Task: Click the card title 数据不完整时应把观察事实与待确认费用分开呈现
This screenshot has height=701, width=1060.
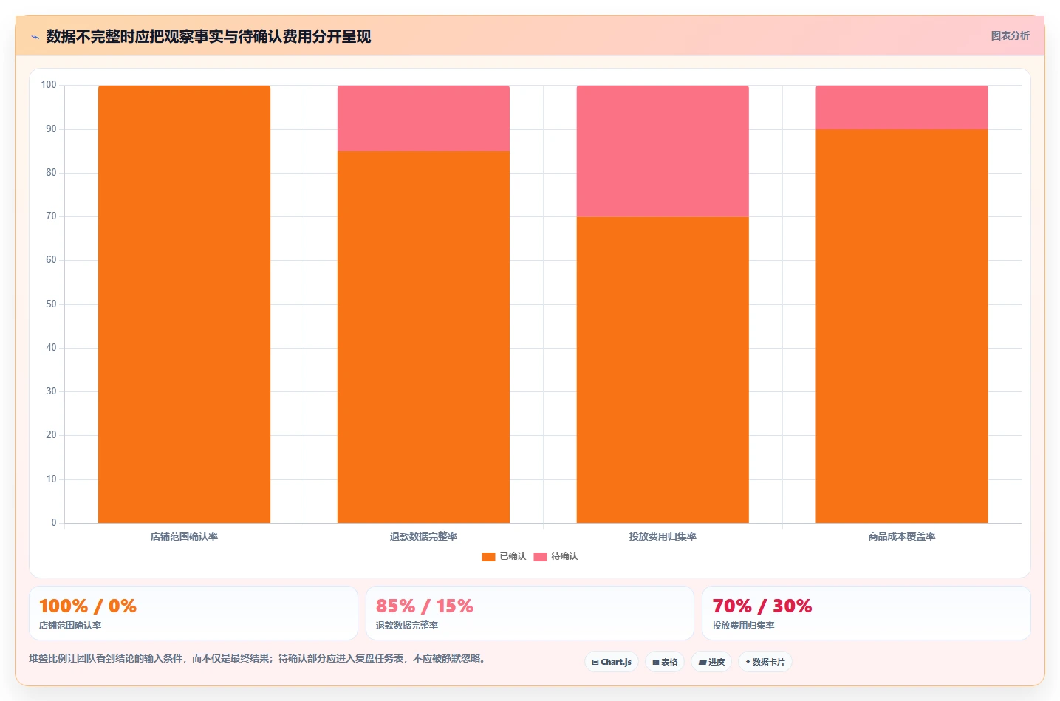Action: click(208, 36)
